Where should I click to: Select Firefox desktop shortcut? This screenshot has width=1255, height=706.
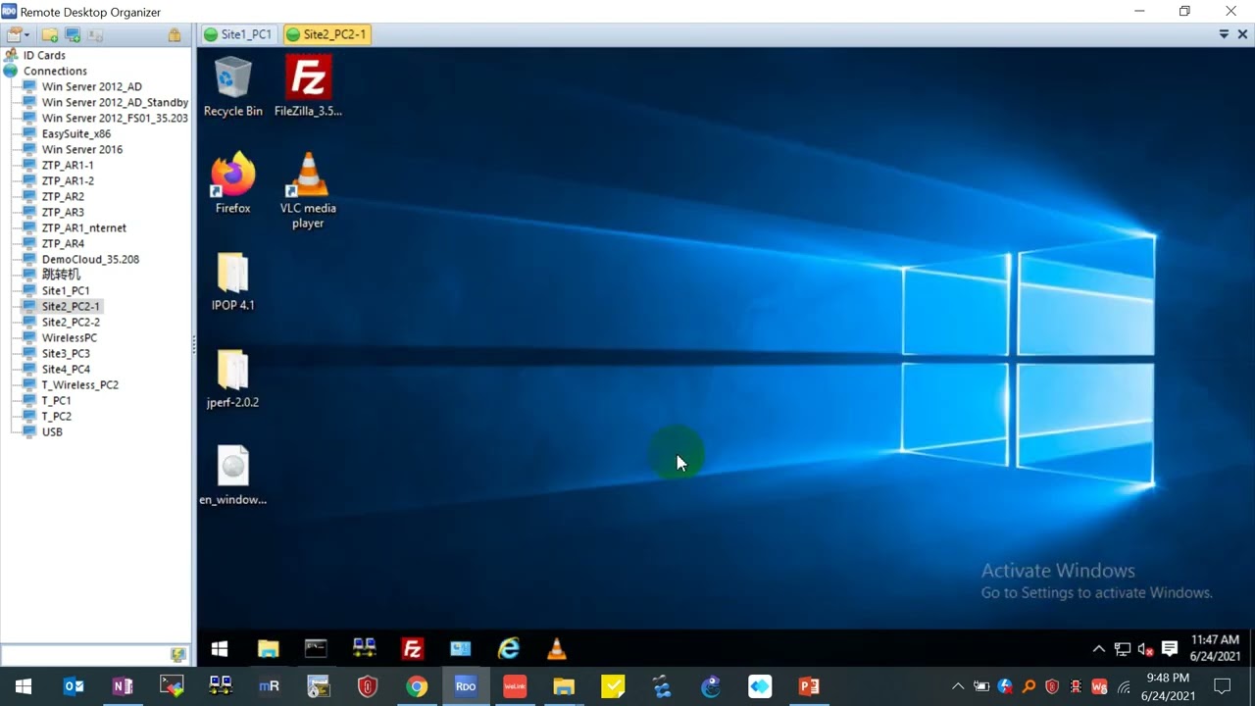[x=232, y=183]
